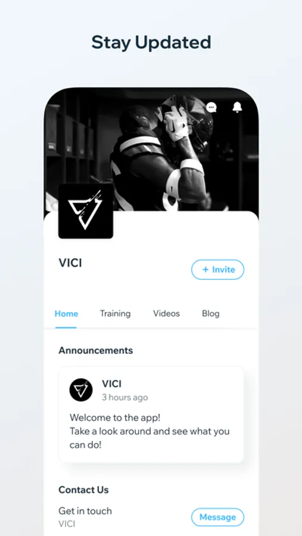Click the Invite button
Image resolution: width=302 pixels, height=536 pixels.
[218, 270]
